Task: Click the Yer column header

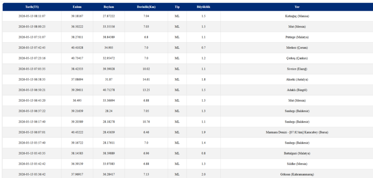Action: (x=297, y=7)
